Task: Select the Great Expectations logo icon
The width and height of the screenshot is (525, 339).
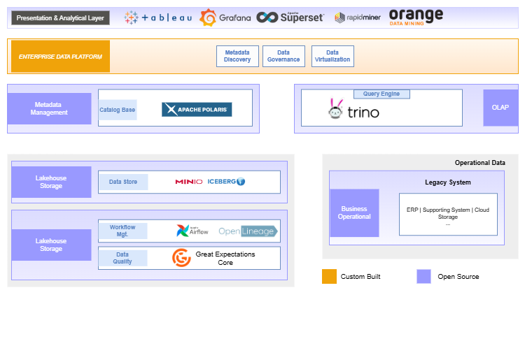Action: pyautogui.click(x=181, y=258)
